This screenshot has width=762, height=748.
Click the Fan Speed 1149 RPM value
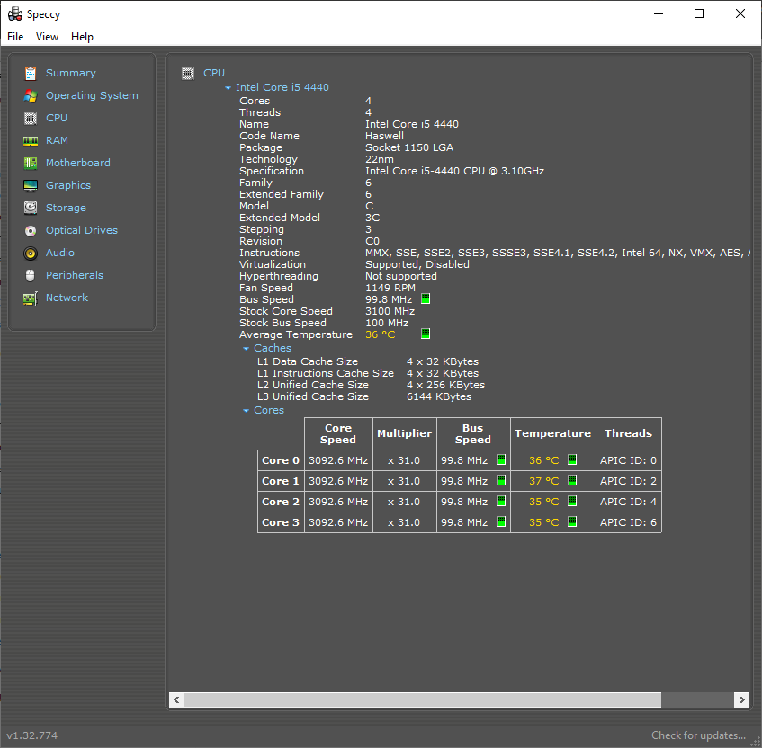click(390, 288)
